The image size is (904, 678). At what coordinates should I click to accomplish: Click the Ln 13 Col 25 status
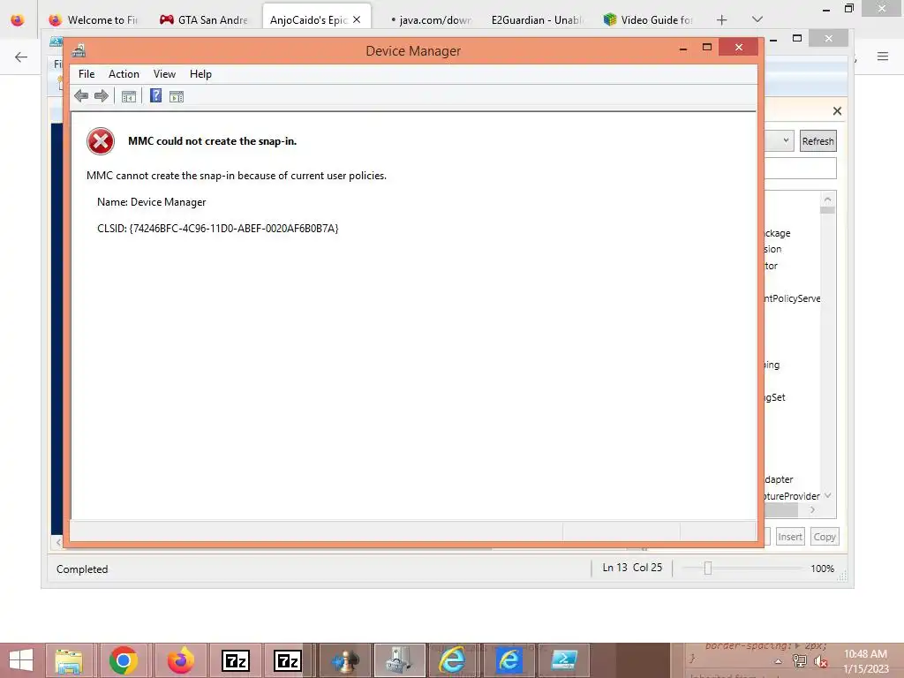click(632, 568)
